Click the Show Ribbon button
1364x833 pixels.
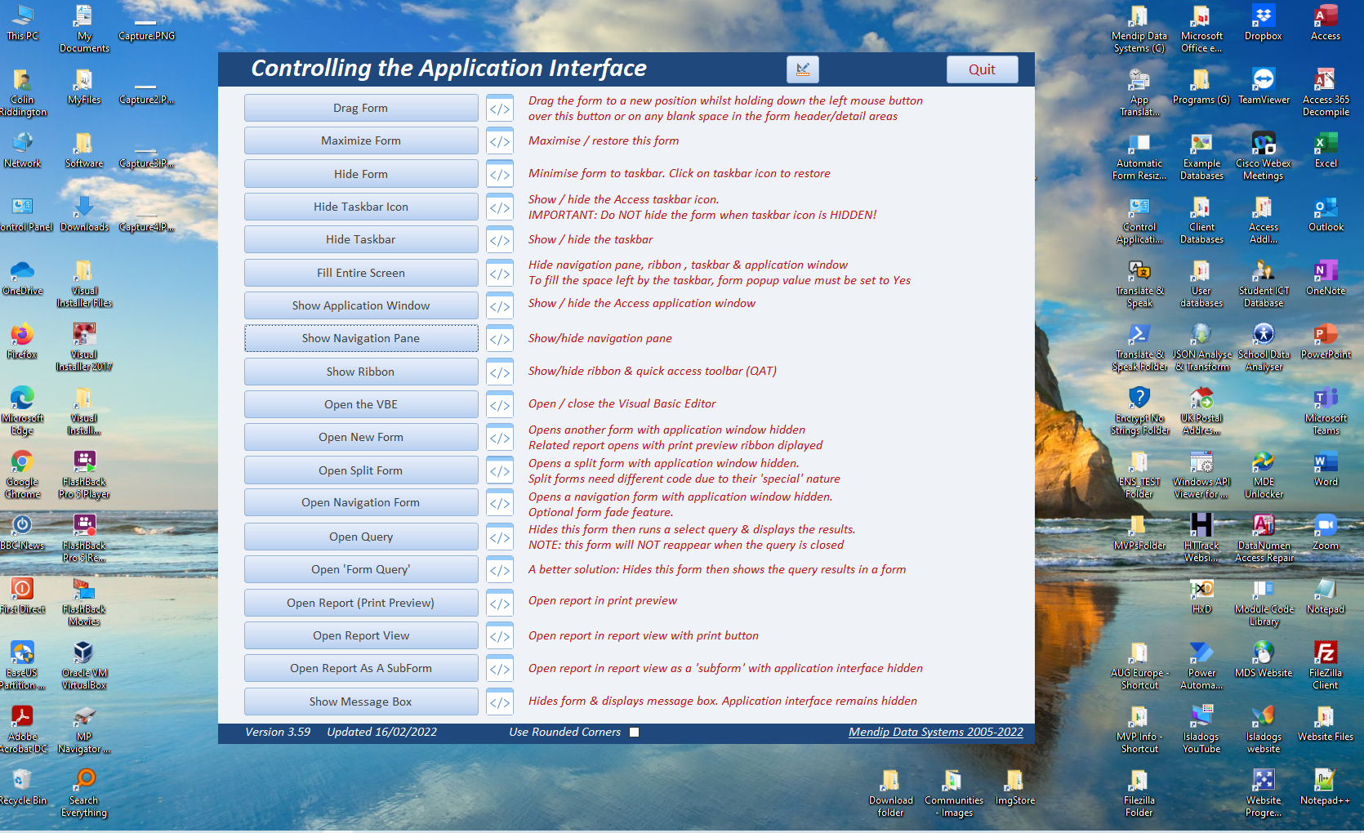click(361, 372)
